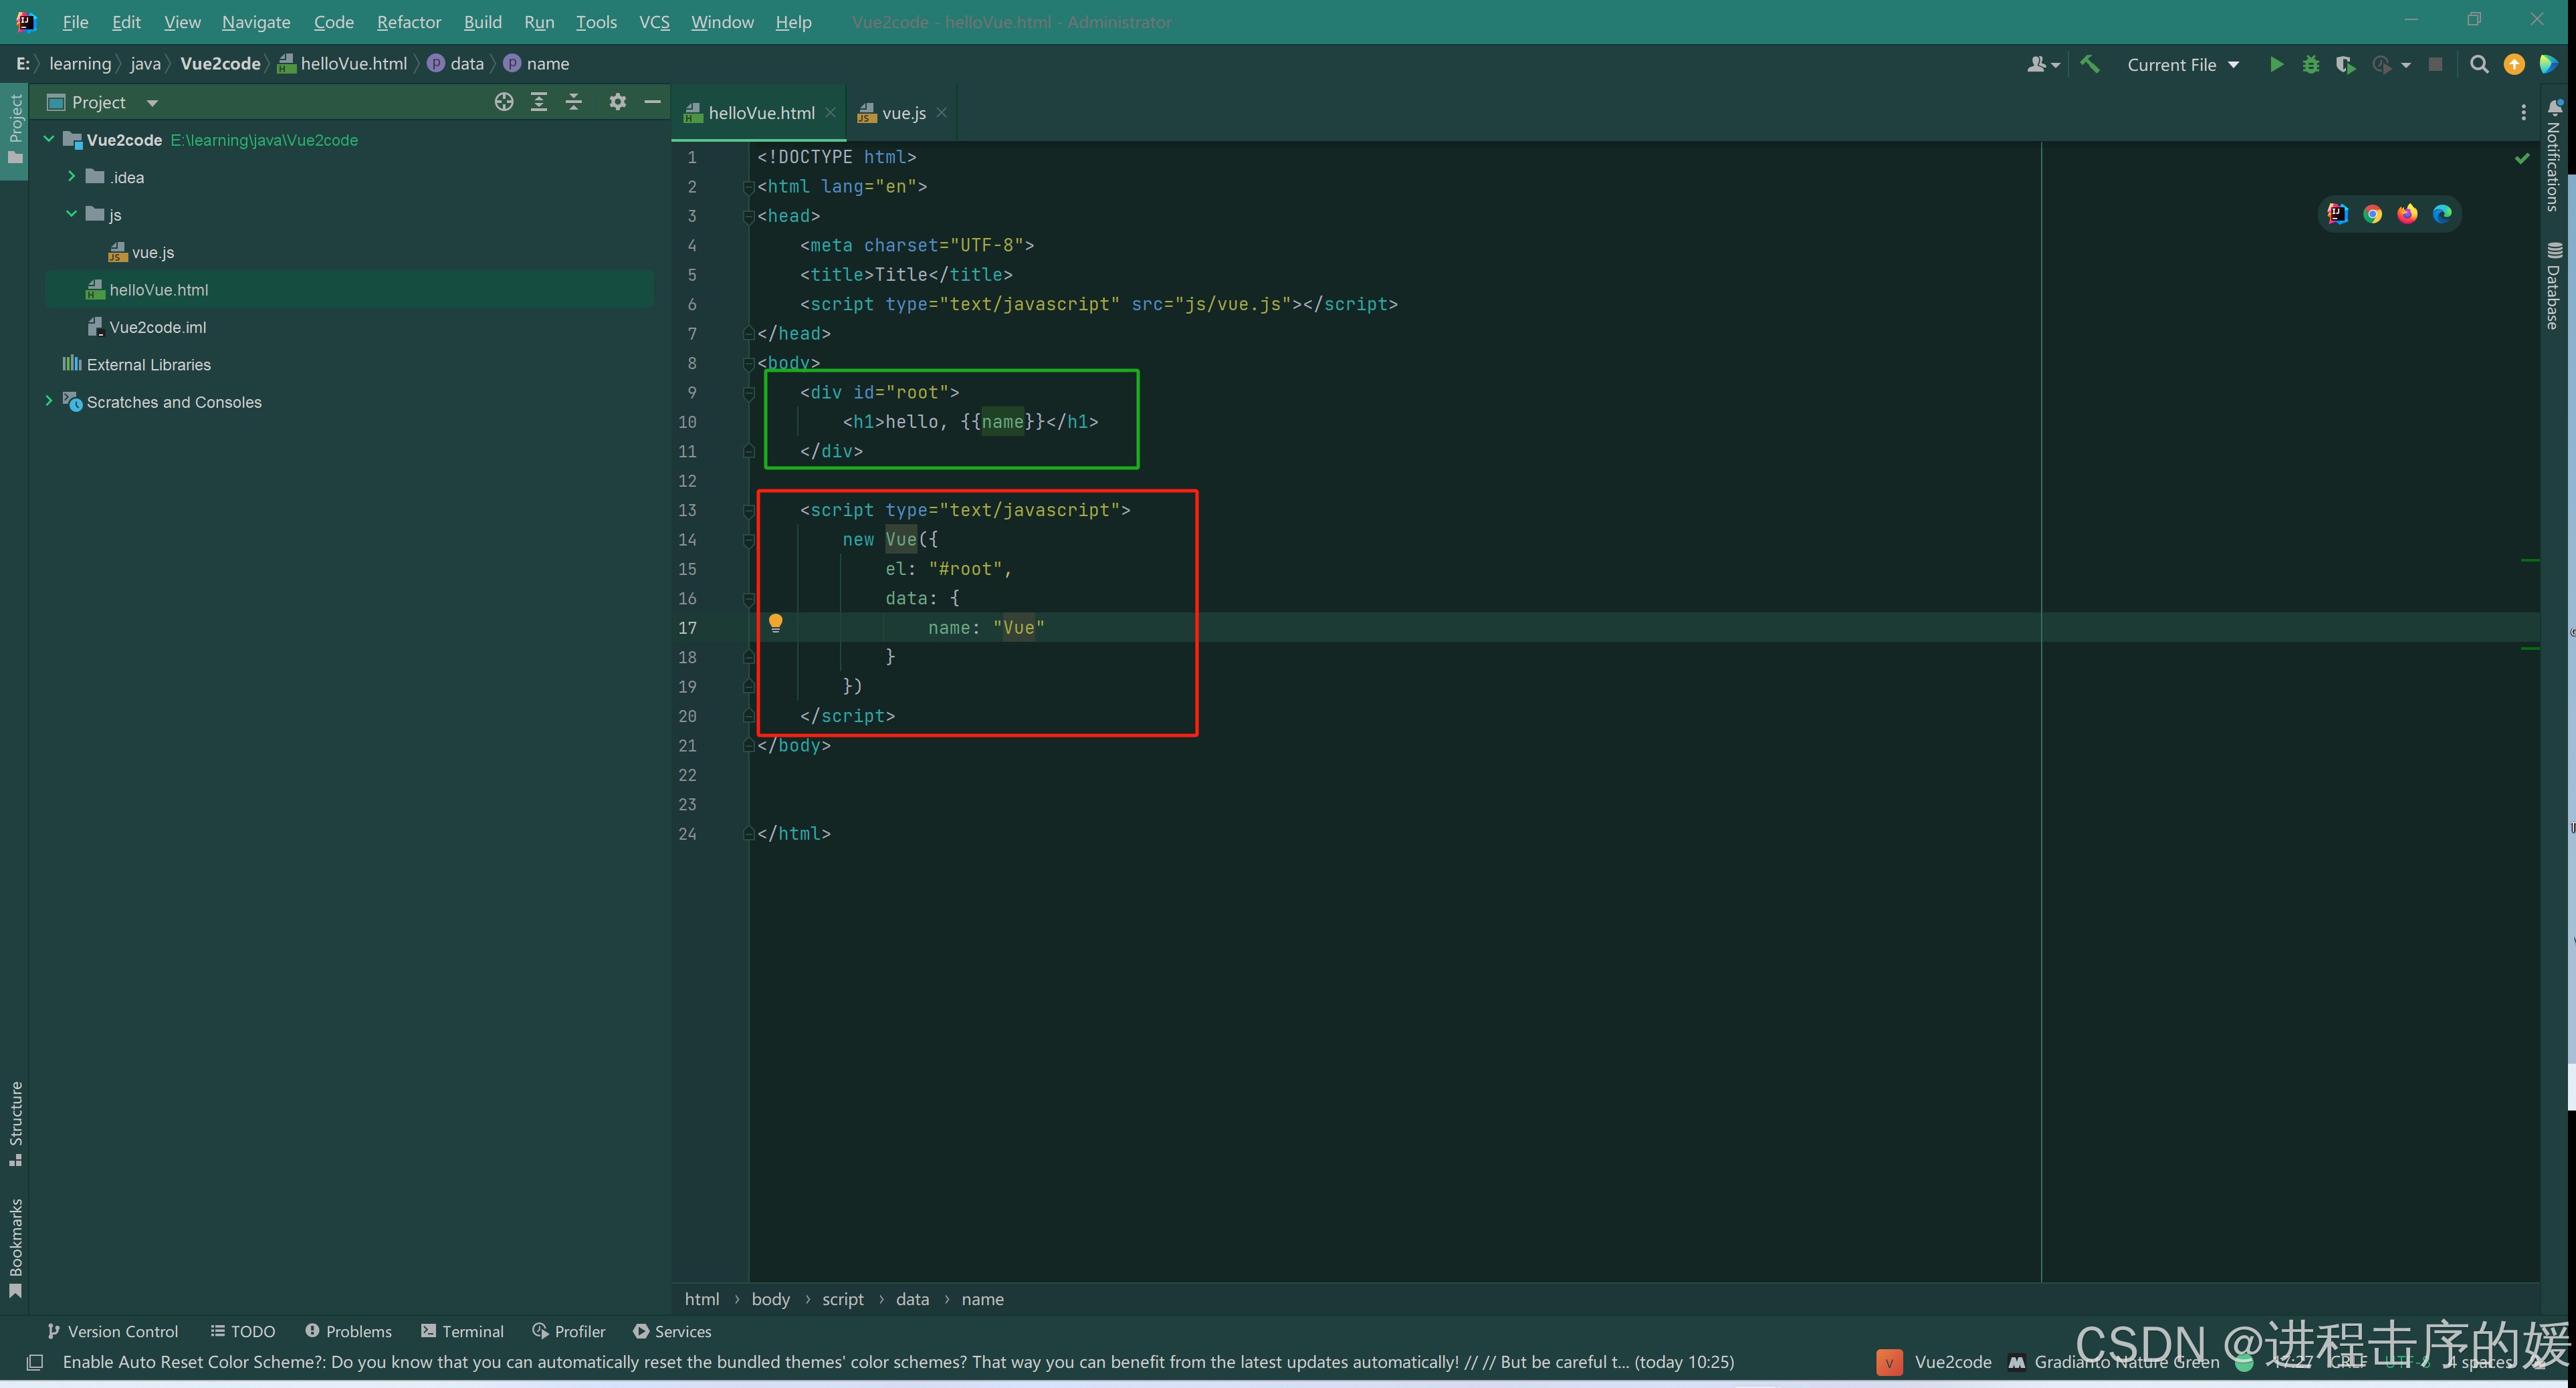Open file in Chrome browser icon
Viewport: 2576px width, 1388px height.
point(2372,214)
